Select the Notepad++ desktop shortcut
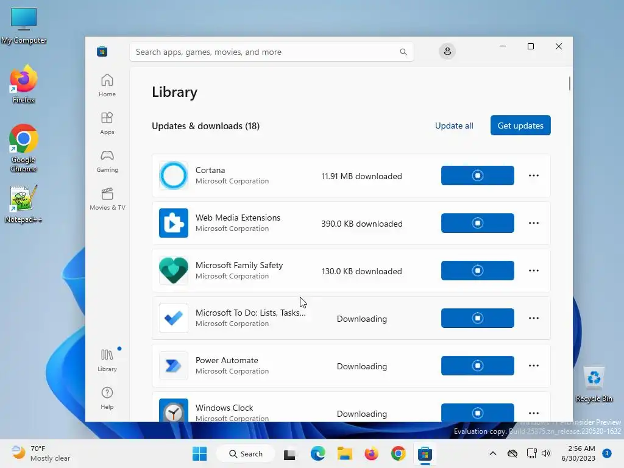 [x=24, y=204]
